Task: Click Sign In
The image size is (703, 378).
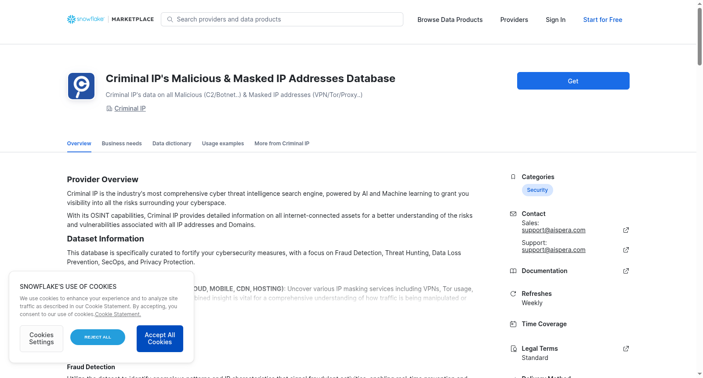Action: 555,20
